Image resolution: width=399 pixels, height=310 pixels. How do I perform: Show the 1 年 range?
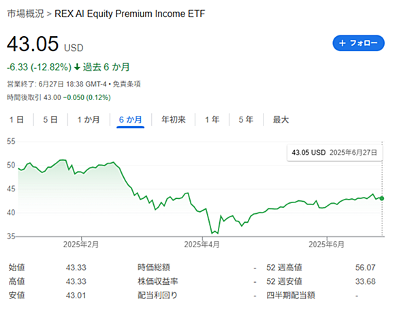[x=212, y=119]
